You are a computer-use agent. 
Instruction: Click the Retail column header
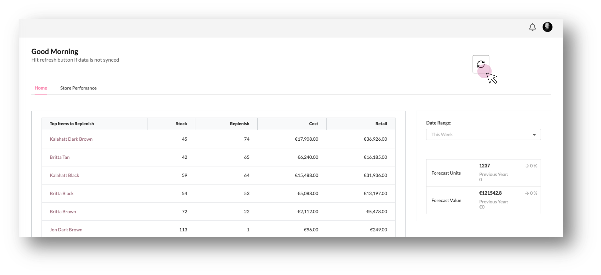click(381, 124)
